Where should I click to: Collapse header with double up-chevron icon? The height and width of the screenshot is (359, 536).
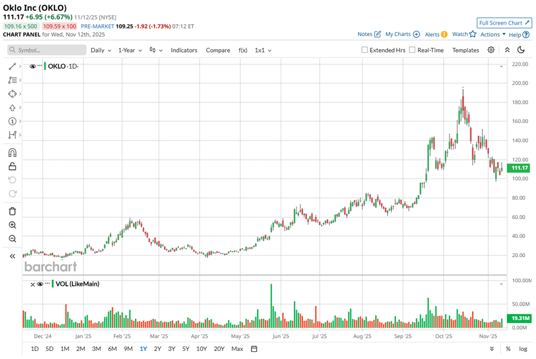pos(507,50)
